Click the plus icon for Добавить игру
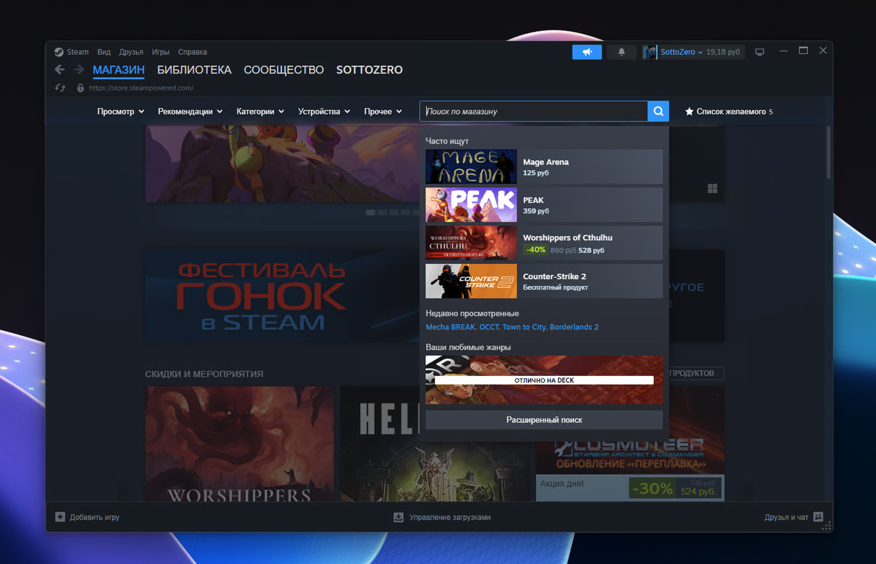 [x=60, y=517]
